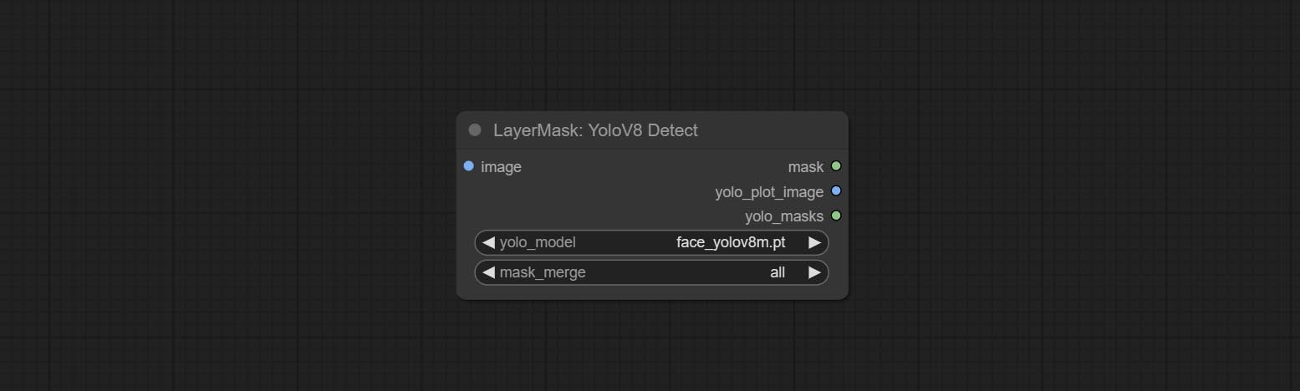Click the "yolo_plot_image" output label
The image size is (1300, 391).
coord(768,192)
